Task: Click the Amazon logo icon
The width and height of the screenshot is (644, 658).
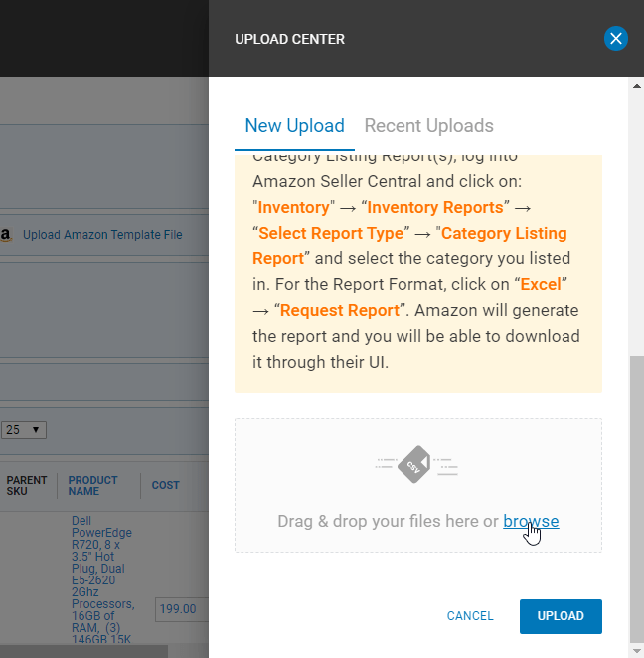Action: [6, 235]
